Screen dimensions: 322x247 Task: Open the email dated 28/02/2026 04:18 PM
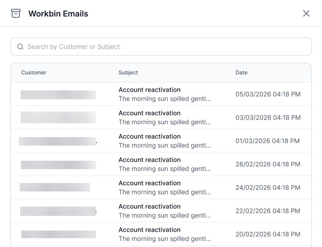(161, 164)
